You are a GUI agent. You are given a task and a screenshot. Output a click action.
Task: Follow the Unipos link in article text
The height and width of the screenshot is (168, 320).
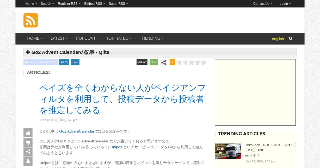coord(116,147)
